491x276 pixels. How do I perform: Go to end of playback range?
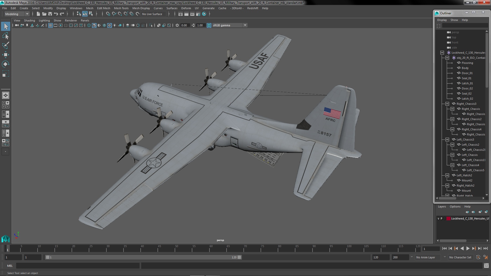click(485, 248)
